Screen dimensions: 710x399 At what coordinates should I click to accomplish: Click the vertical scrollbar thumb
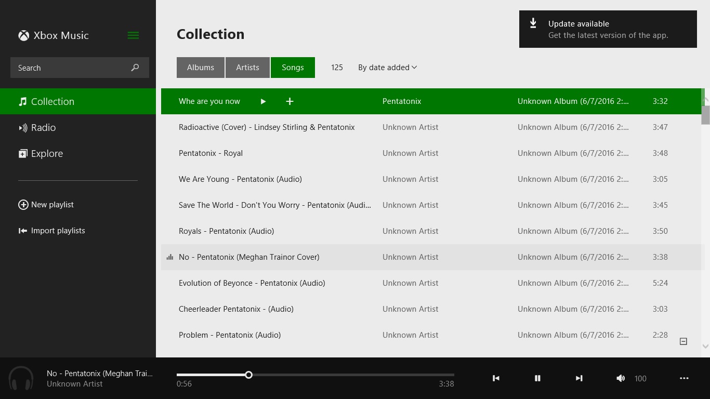coord(705,115)
